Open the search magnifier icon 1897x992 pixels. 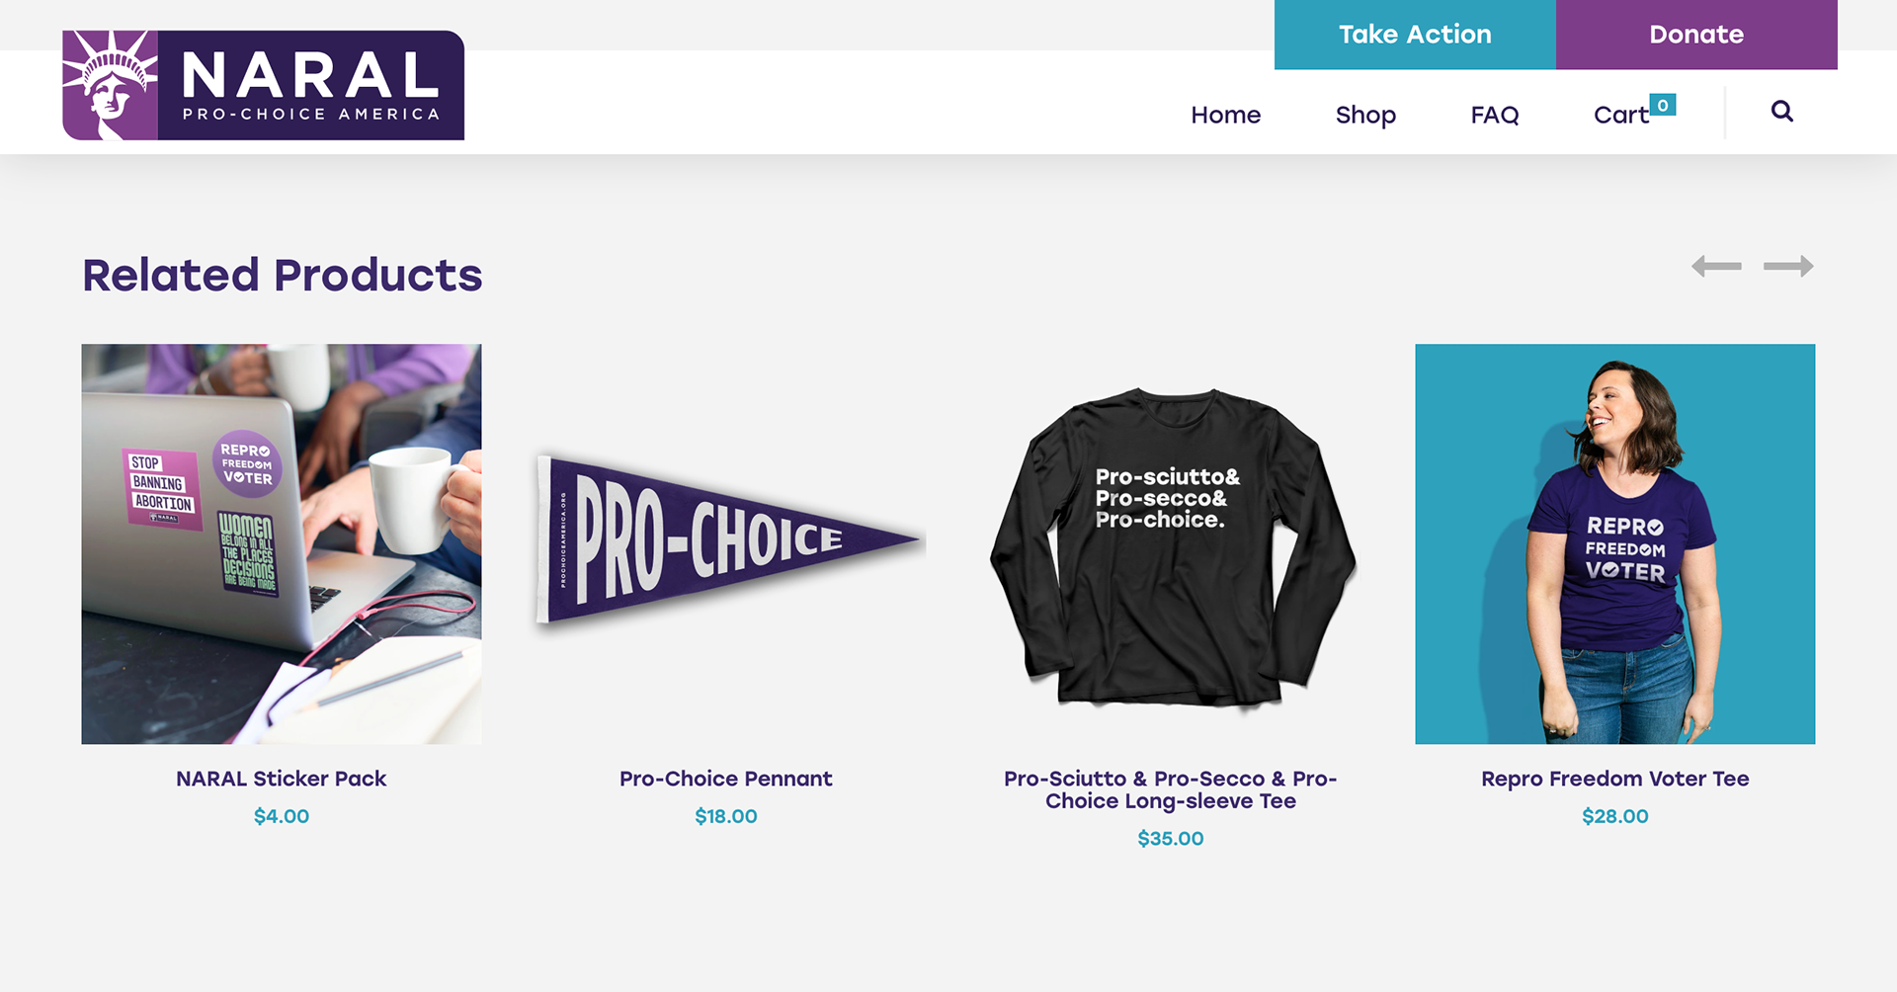tap(1781, 112)
